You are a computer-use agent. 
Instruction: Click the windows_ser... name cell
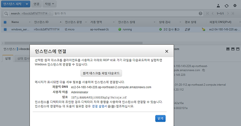coord(20,29)
